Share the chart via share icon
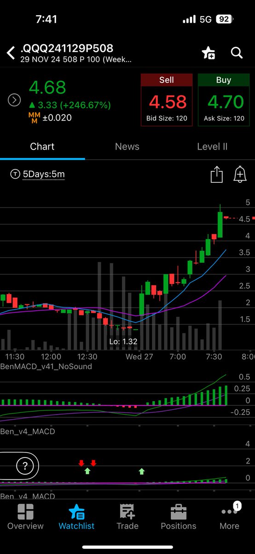This screenshot has width=255, height=554. pyautogui.click(x=216, y=175)
